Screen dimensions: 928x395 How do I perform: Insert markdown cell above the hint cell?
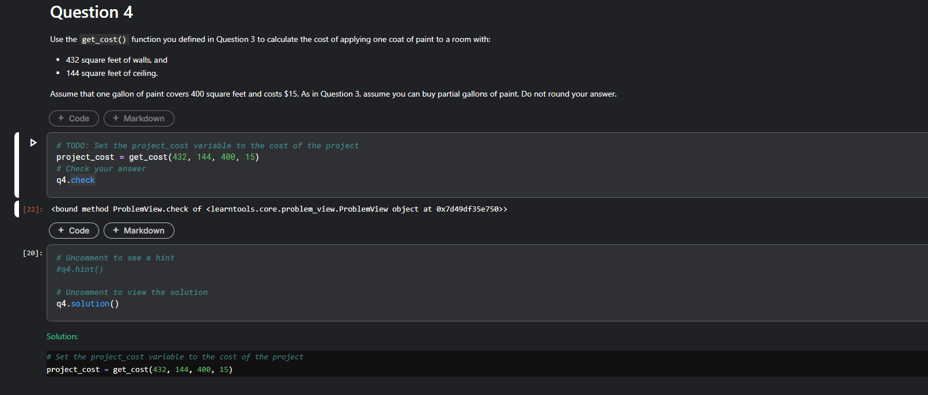139,231
